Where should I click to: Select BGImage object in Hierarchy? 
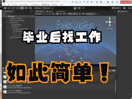17,25
